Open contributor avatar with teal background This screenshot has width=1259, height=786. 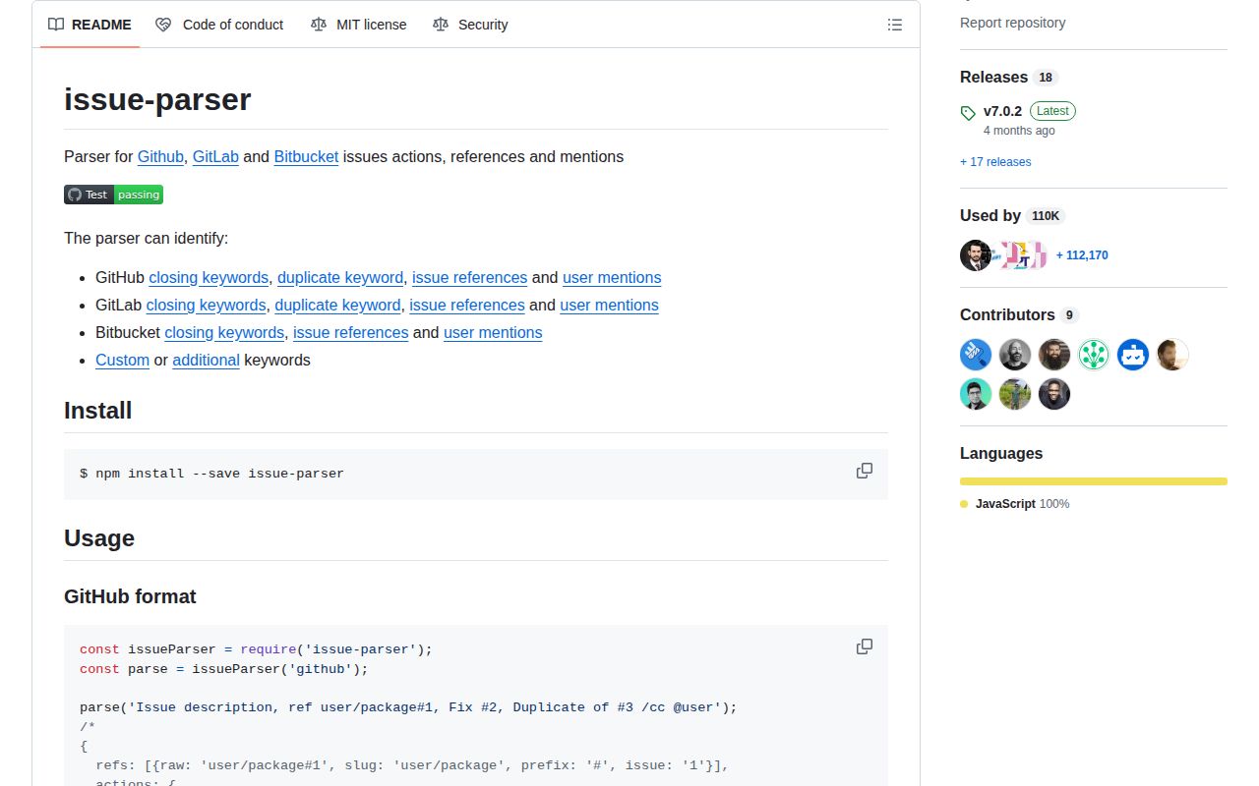976,394
